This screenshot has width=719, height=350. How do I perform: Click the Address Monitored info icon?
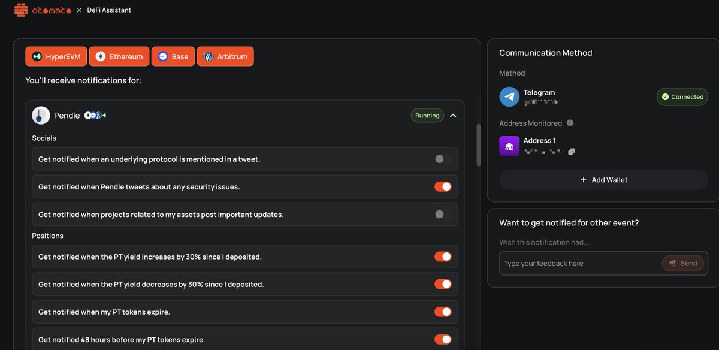pyautogui.click(x=570, y=123)
